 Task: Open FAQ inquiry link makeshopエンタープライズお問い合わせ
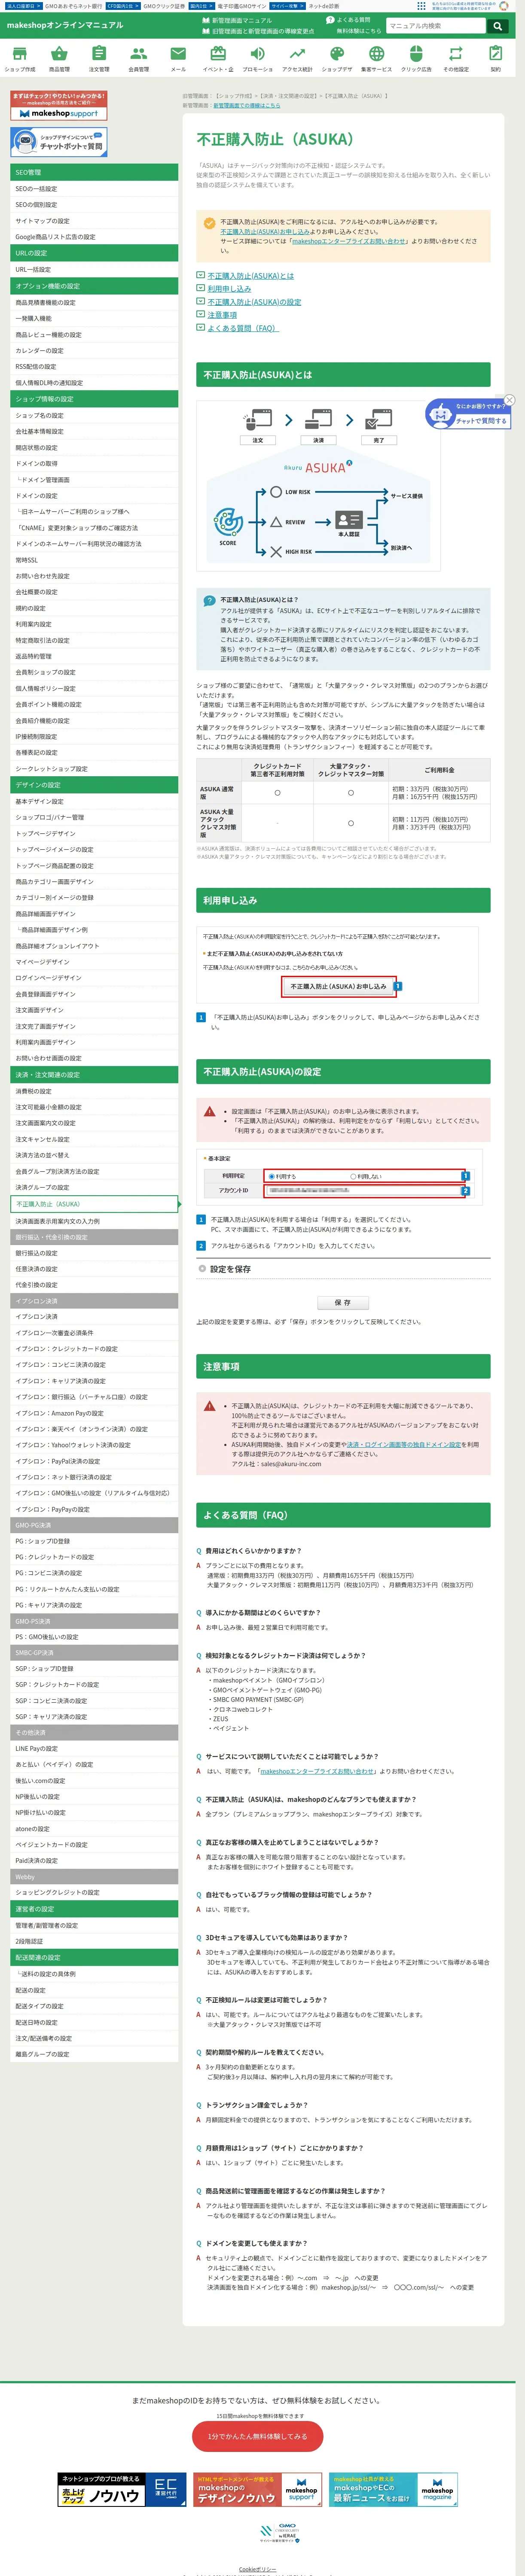click(317, 1771)
